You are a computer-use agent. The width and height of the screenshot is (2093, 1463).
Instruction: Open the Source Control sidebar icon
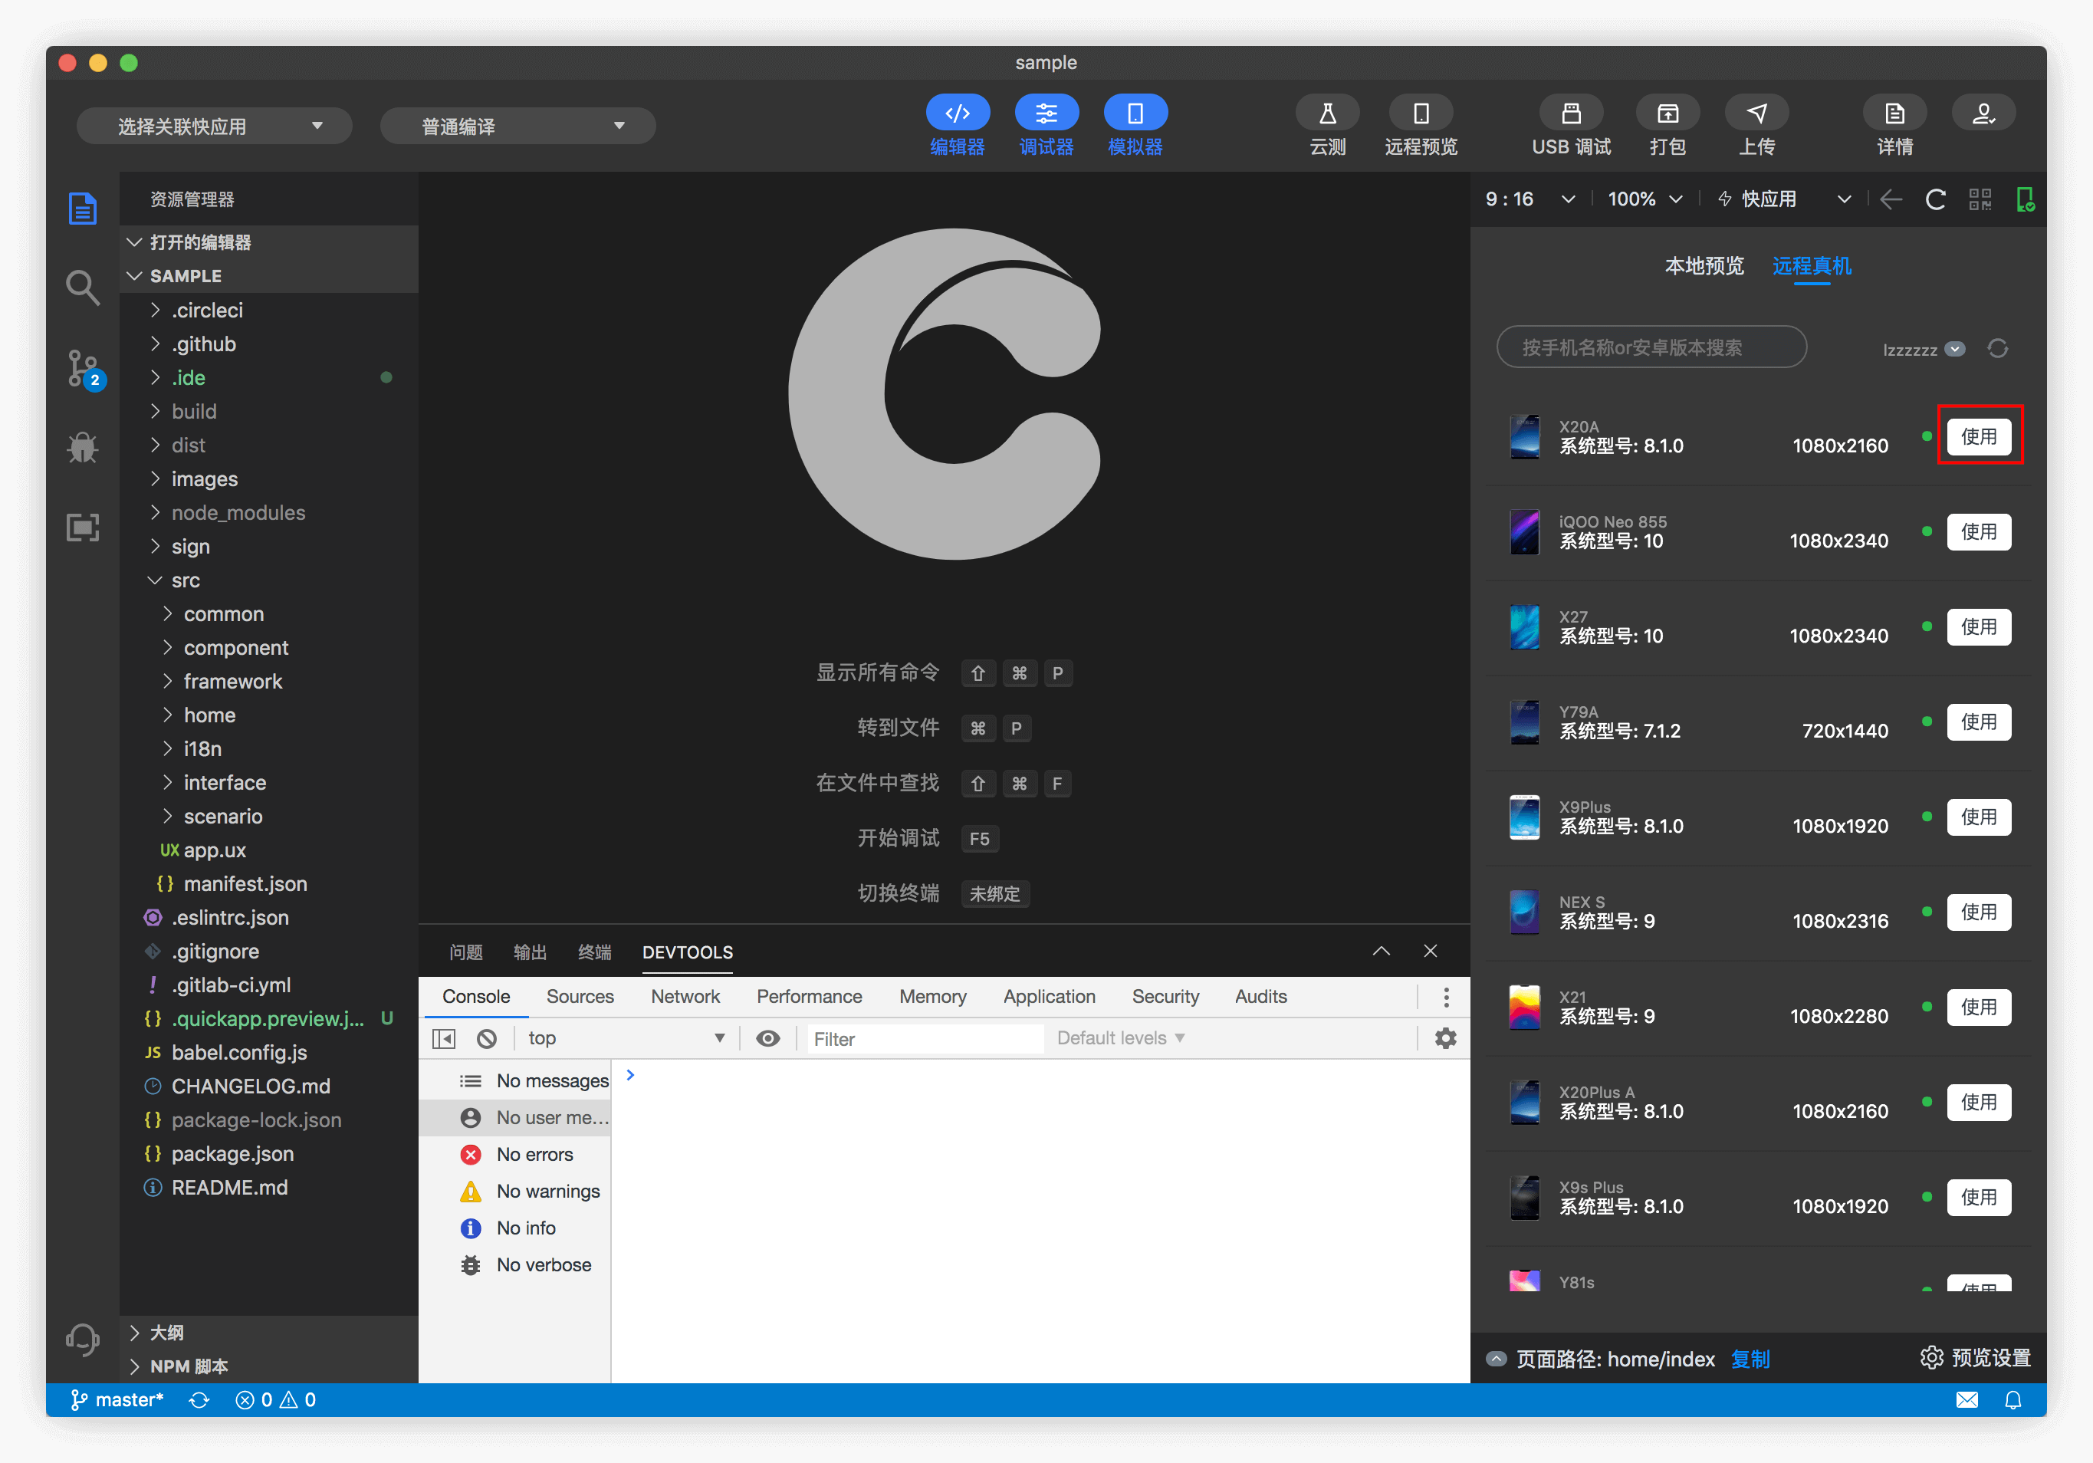click(x=83, y=367)
